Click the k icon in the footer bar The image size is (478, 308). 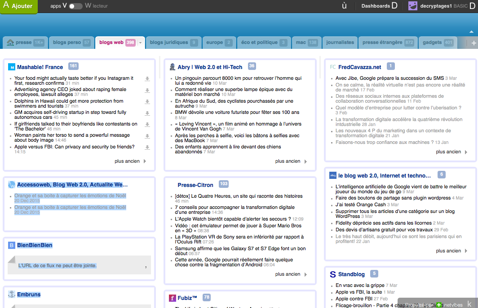(469, 304)
